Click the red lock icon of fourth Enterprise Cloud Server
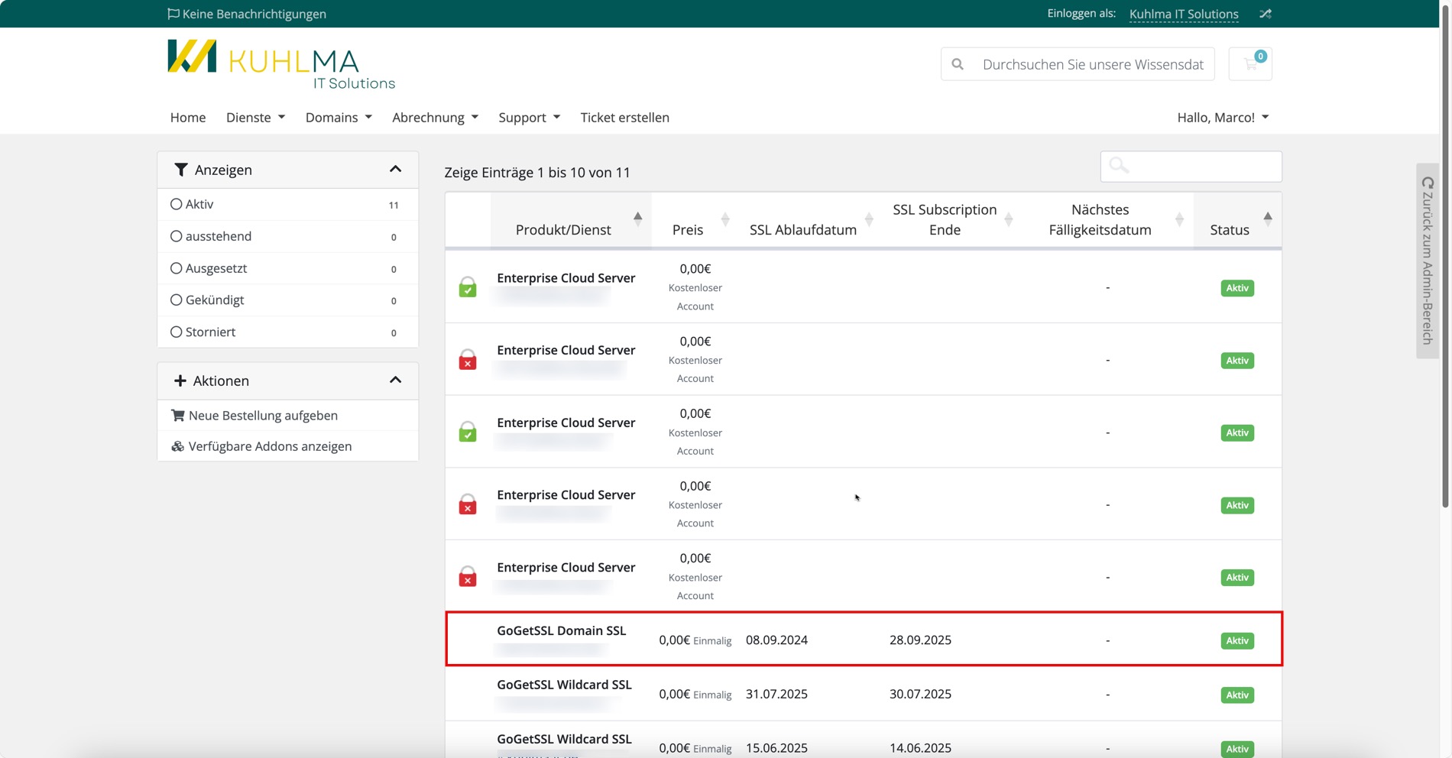 pyautogui.click(x=468, y=504)
